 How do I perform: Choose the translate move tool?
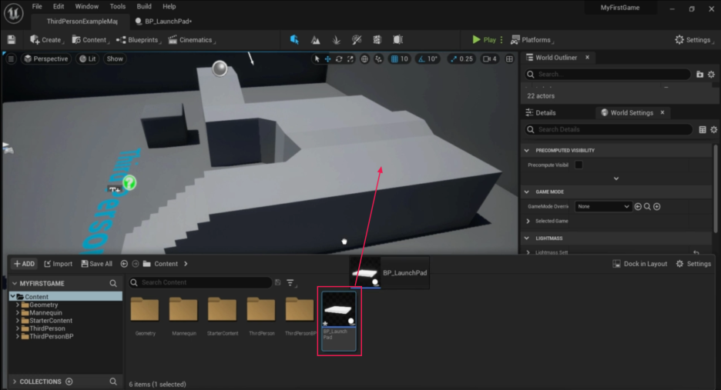pyautogui.click(x=328, y=58)
